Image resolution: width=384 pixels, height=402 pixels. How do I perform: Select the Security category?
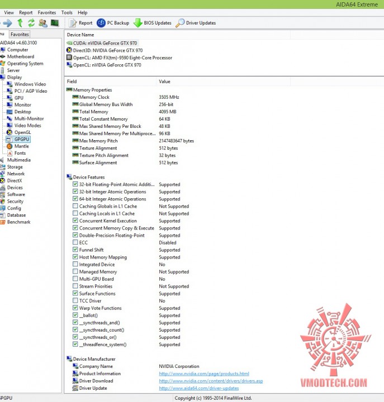pyautogui.click(x=15, y=202)
